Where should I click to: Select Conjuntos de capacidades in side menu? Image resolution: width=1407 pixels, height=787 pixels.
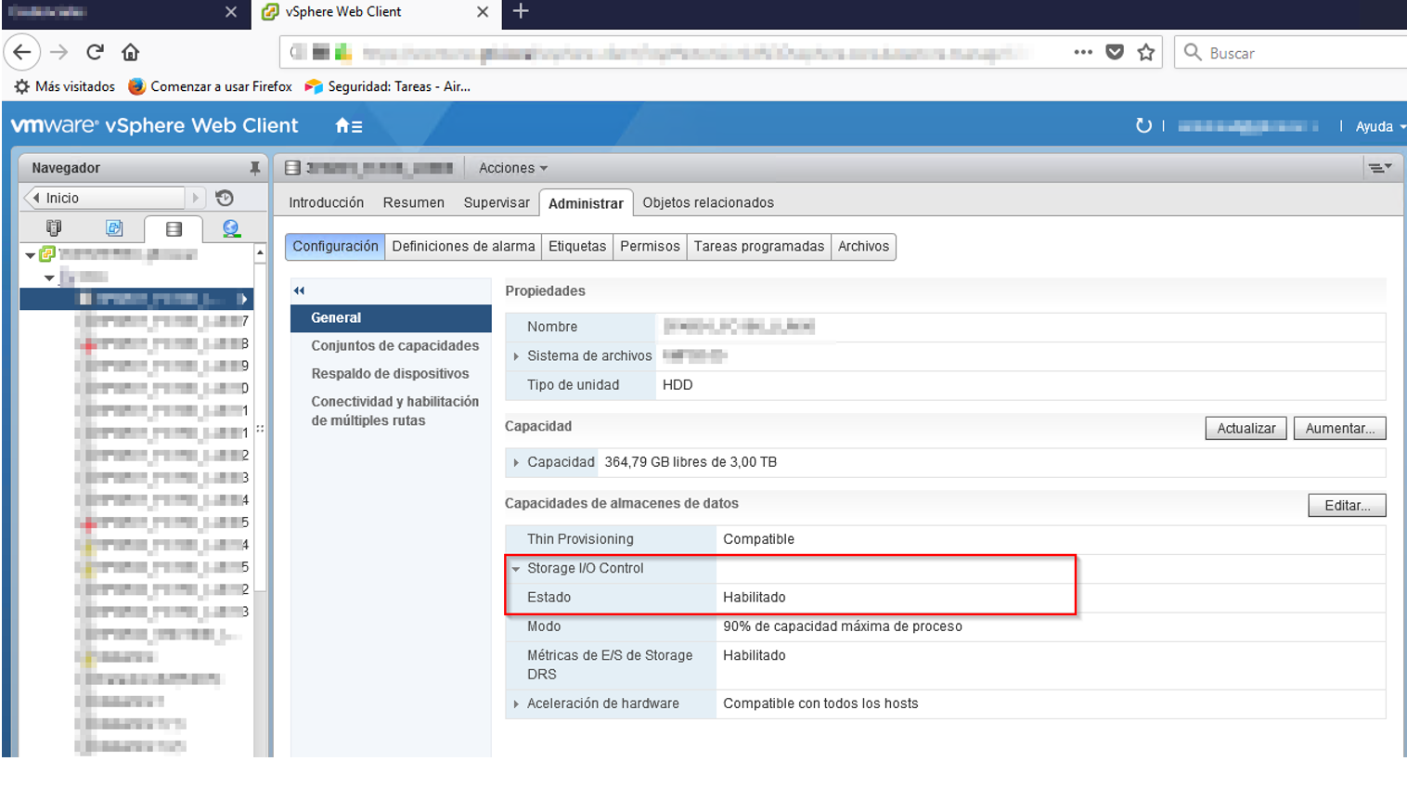[x=394, y=345]
